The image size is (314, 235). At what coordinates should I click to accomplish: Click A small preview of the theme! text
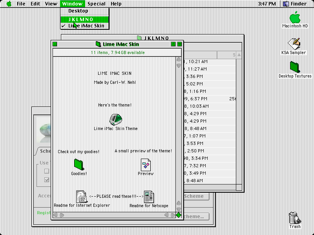tap(143, 151)
